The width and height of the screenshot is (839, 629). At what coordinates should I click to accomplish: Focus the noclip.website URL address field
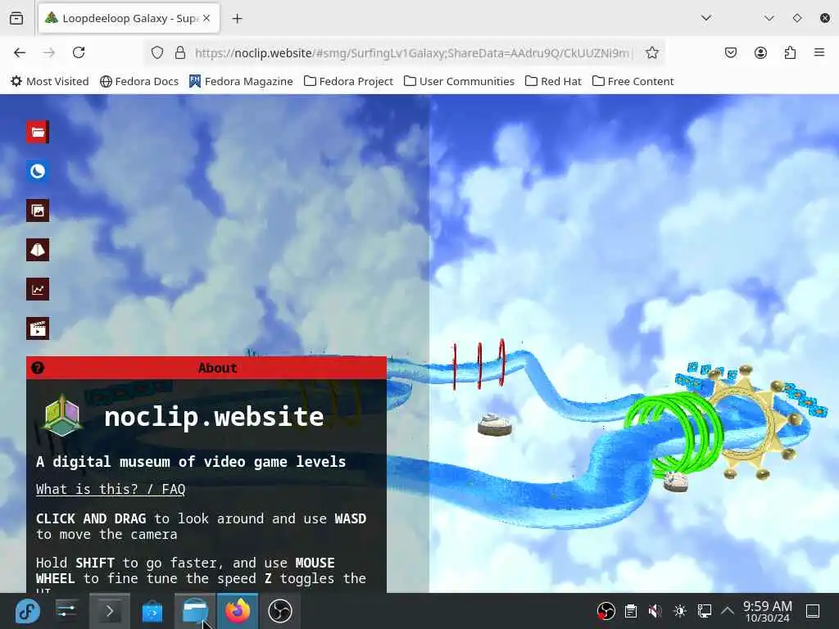412,53
